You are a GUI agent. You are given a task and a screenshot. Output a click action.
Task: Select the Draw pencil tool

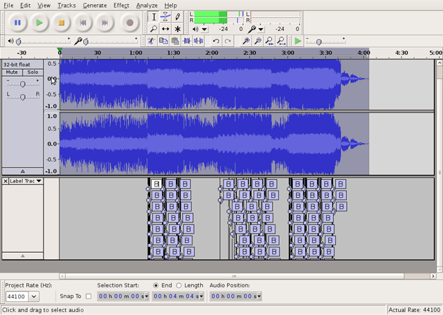tap(177, 17)
